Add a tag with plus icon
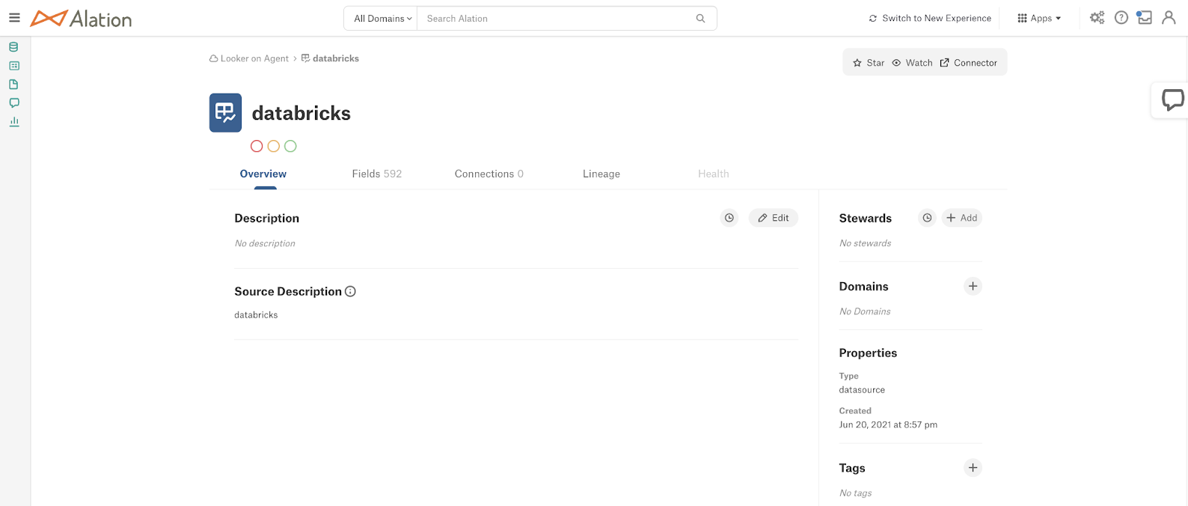The image size is (1188, 506). (973, 468)
